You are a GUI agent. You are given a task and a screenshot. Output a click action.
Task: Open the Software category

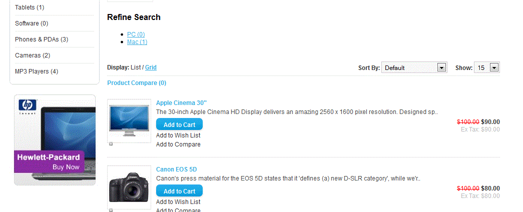coord(32,23)
